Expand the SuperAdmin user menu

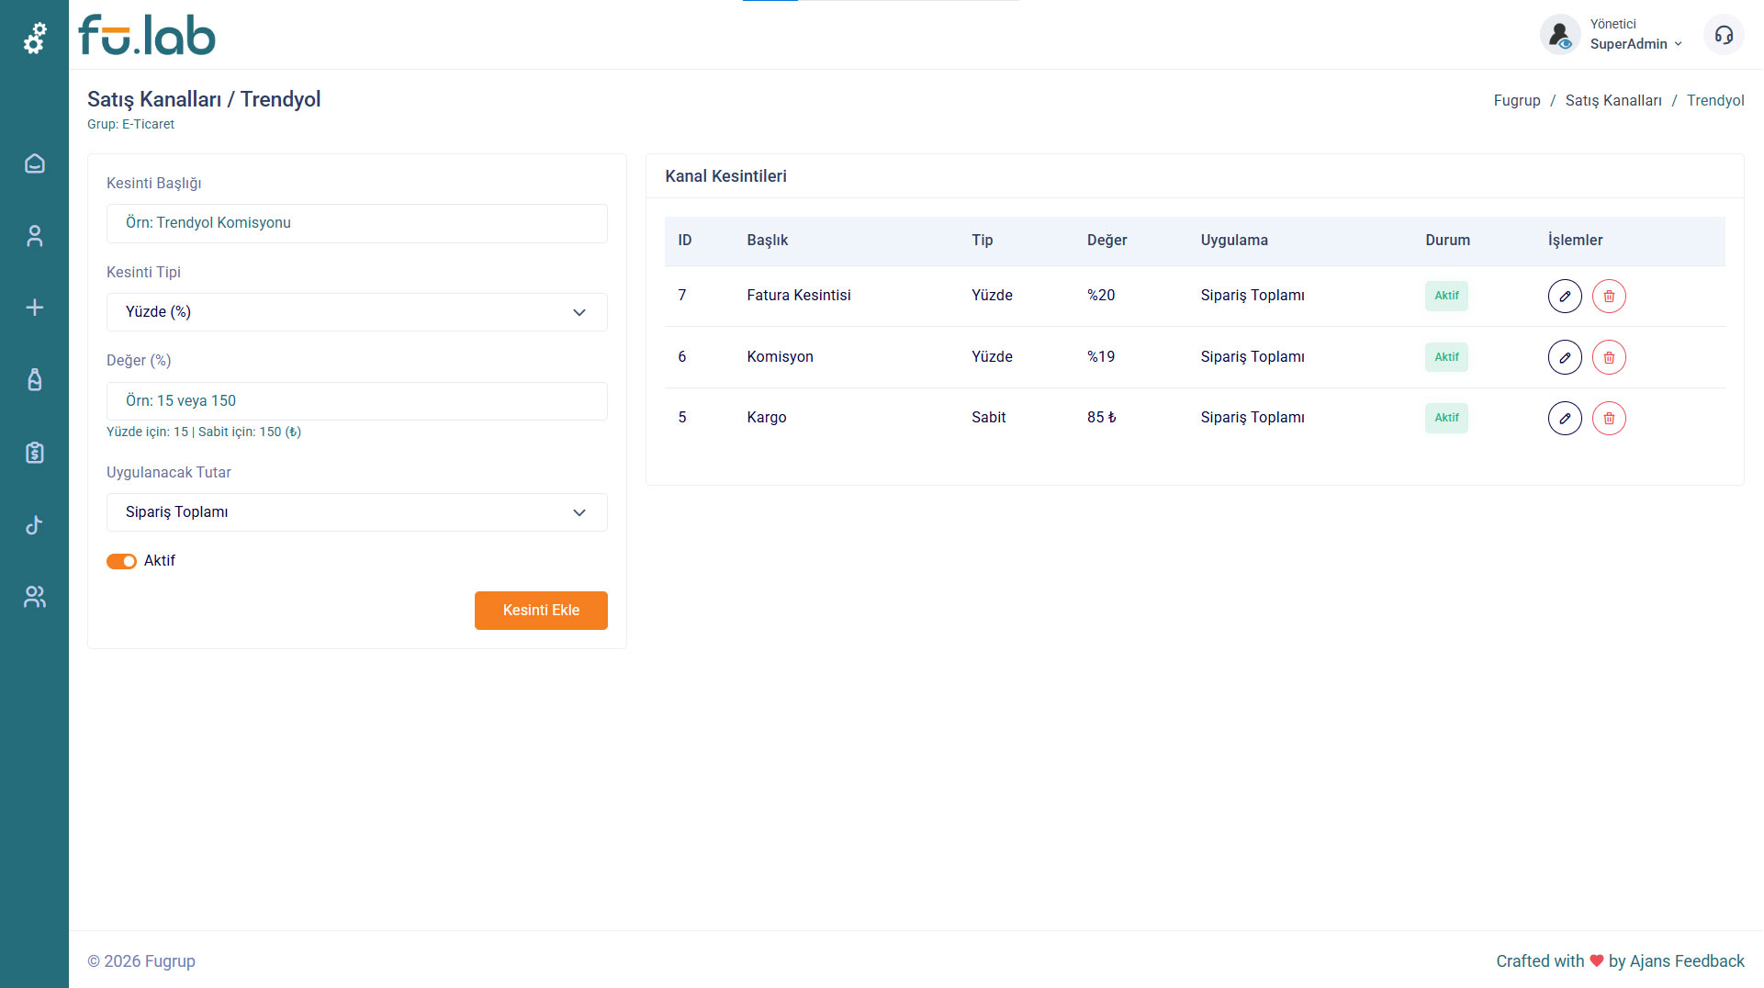click(1636, 44)
